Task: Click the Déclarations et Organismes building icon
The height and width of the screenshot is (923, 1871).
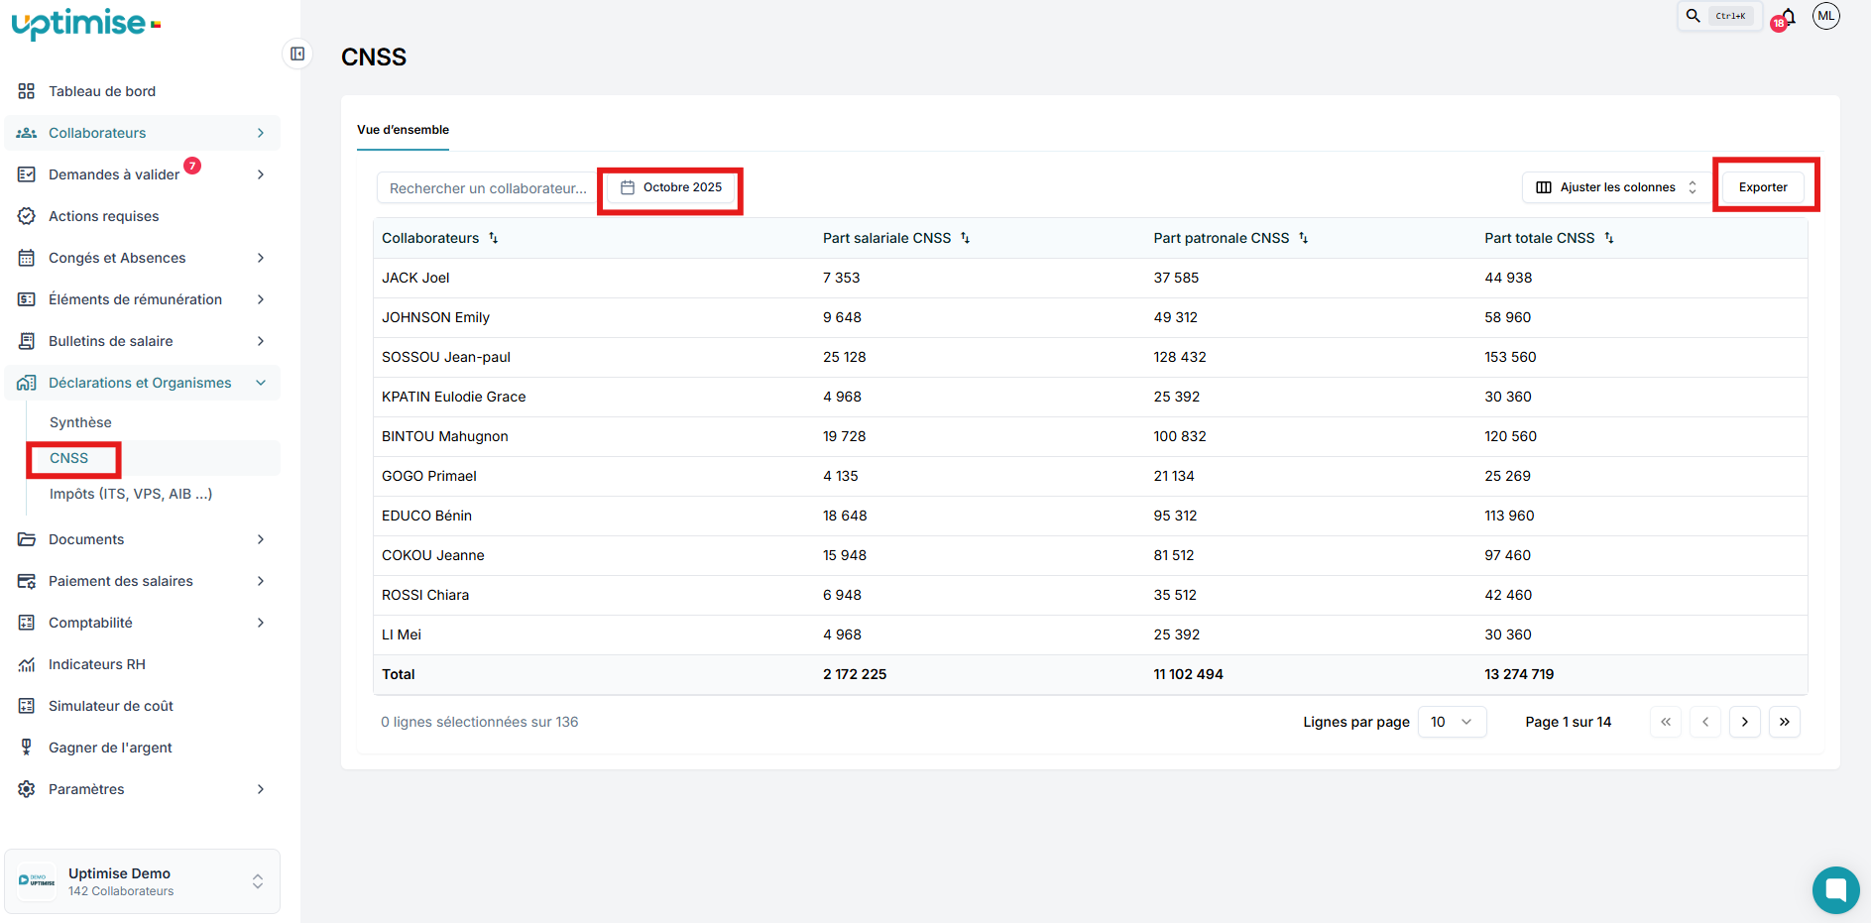Action: pyautogui.click(x=27, y=383)
